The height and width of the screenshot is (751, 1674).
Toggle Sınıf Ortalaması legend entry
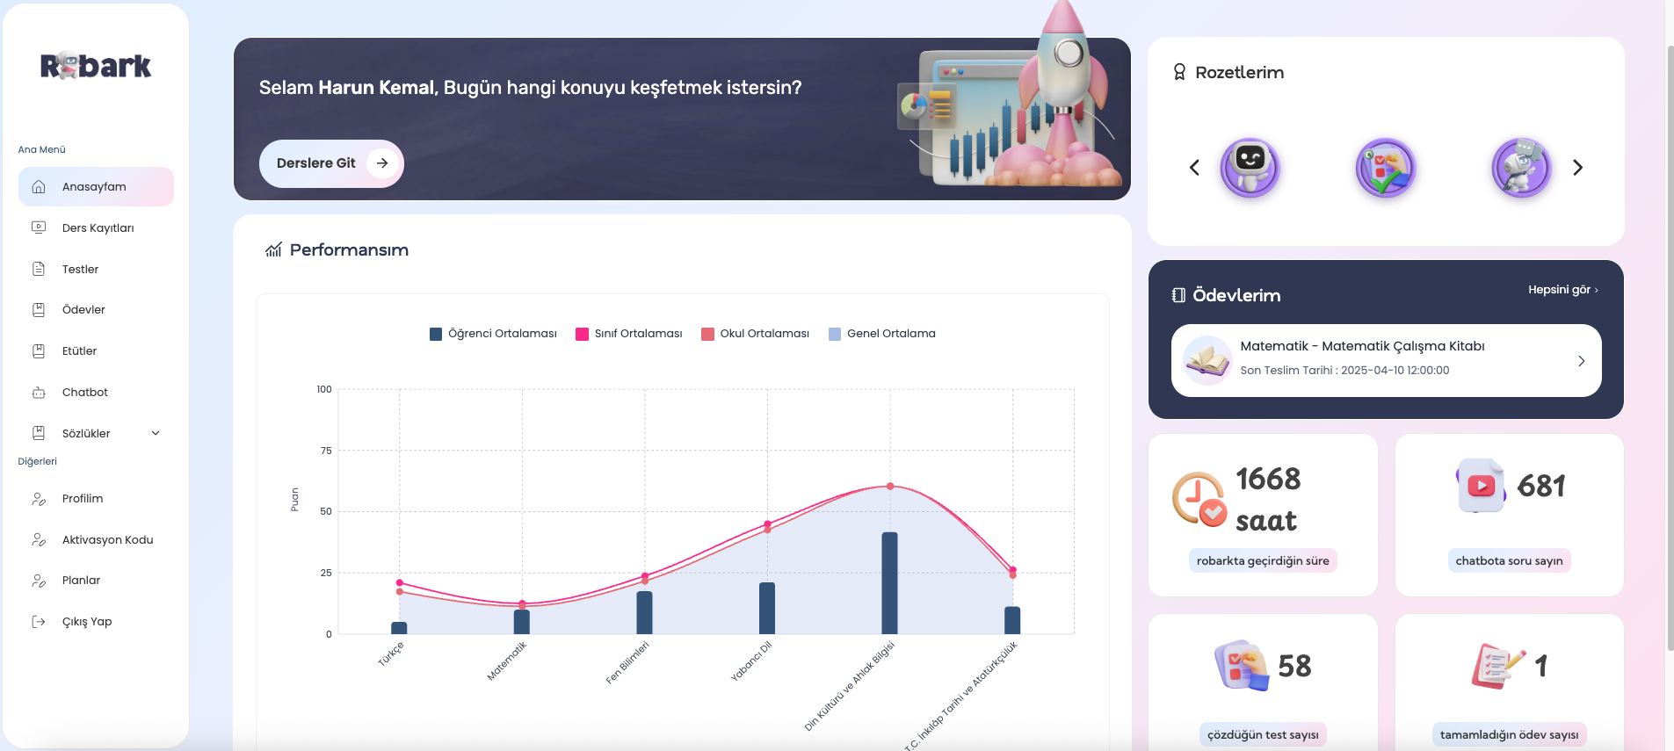pyautogui.click(x=628, y=334)
